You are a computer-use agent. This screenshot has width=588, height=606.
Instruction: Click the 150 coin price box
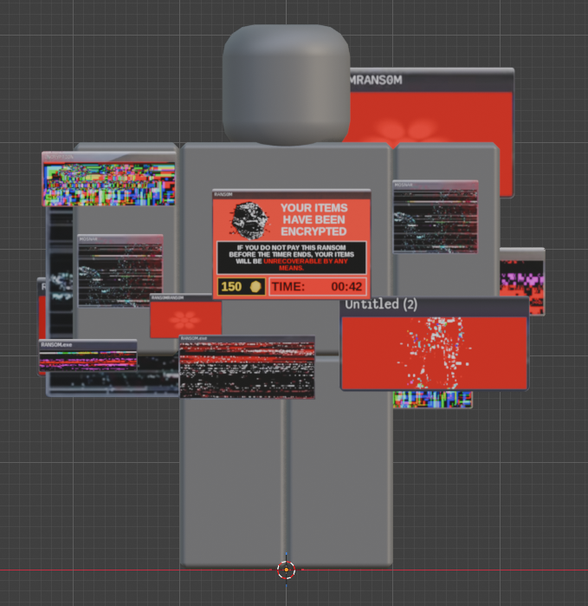click(242, 287)
